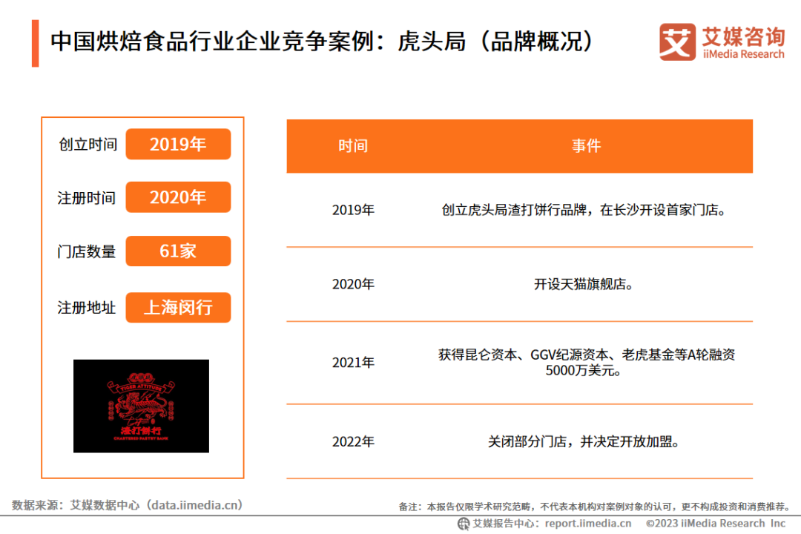The image size is (801, 534).
Task: Click the 注册时间 label
Action: click(x=87, y=198)
